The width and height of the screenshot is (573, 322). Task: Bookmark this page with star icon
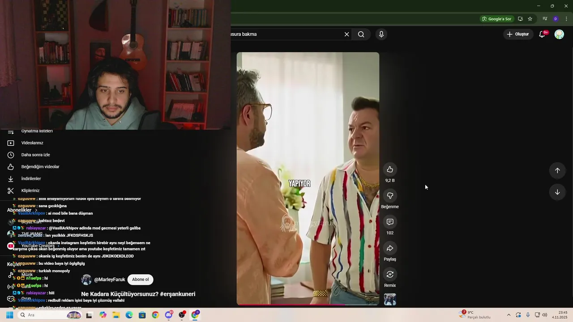coord(530,19)
